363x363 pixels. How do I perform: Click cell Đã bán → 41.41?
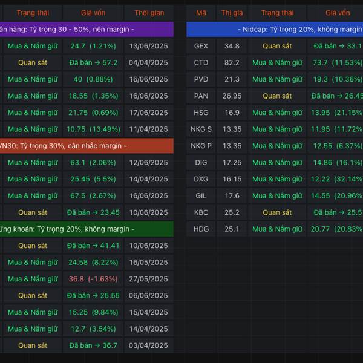click(x=93, y=246)
